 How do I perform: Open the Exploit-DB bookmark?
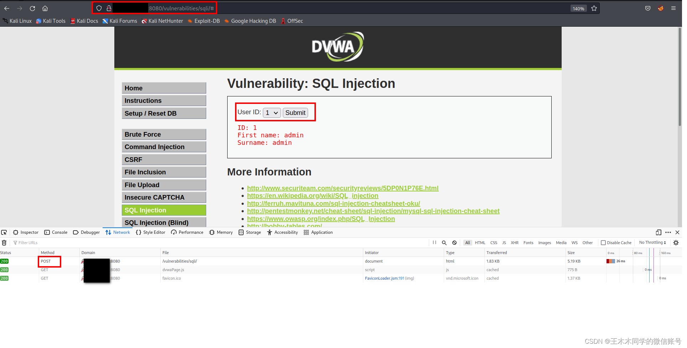(x=204, y=21)
